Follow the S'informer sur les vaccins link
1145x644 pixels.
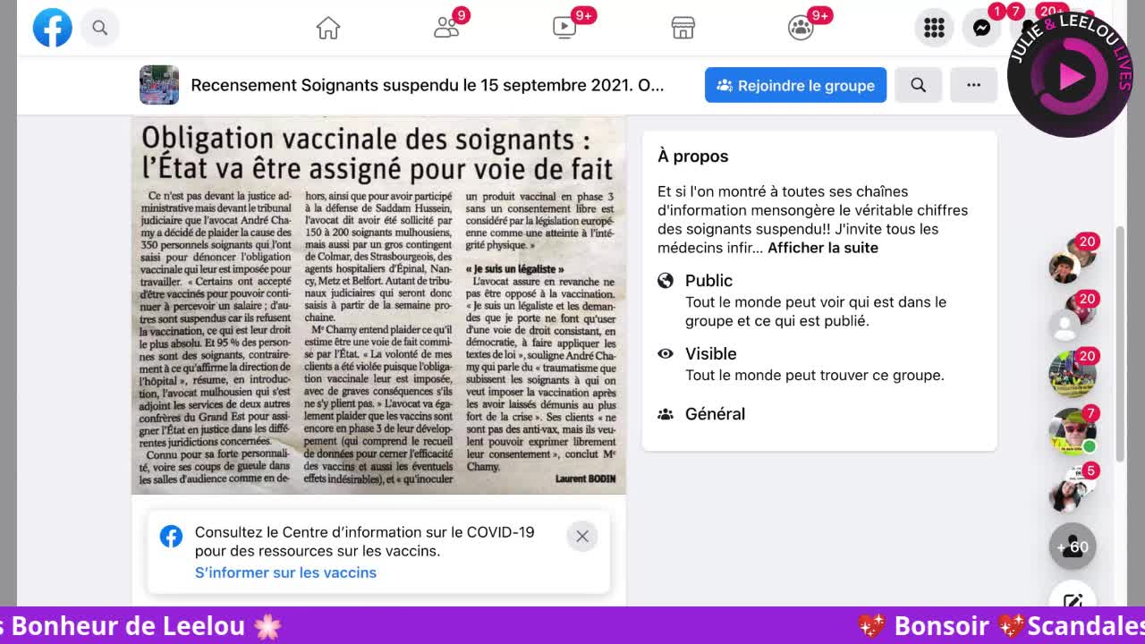point(285,572)
